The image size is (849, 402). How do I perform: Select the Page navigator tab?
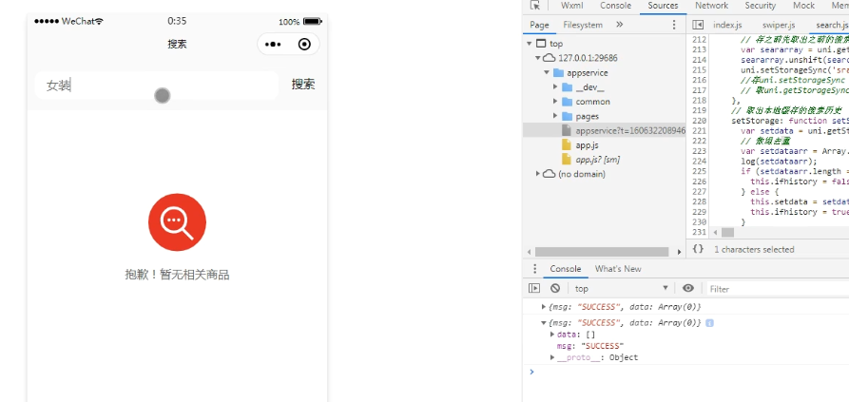(539, 25)
